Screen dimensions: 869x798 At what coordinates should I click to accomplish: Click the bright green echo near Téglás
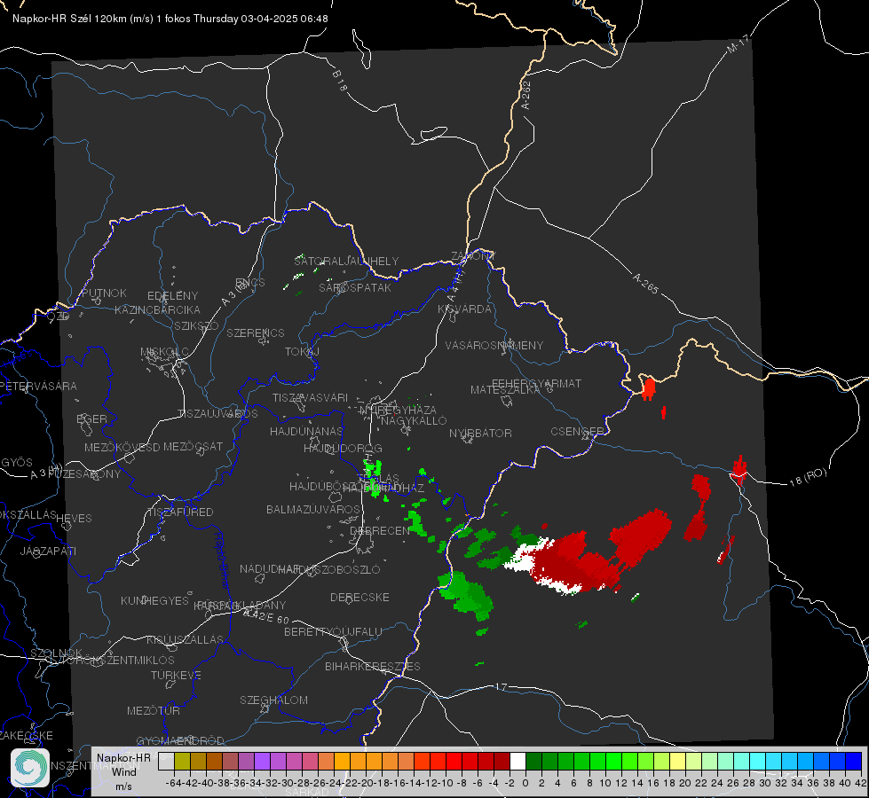coord(373,477)
